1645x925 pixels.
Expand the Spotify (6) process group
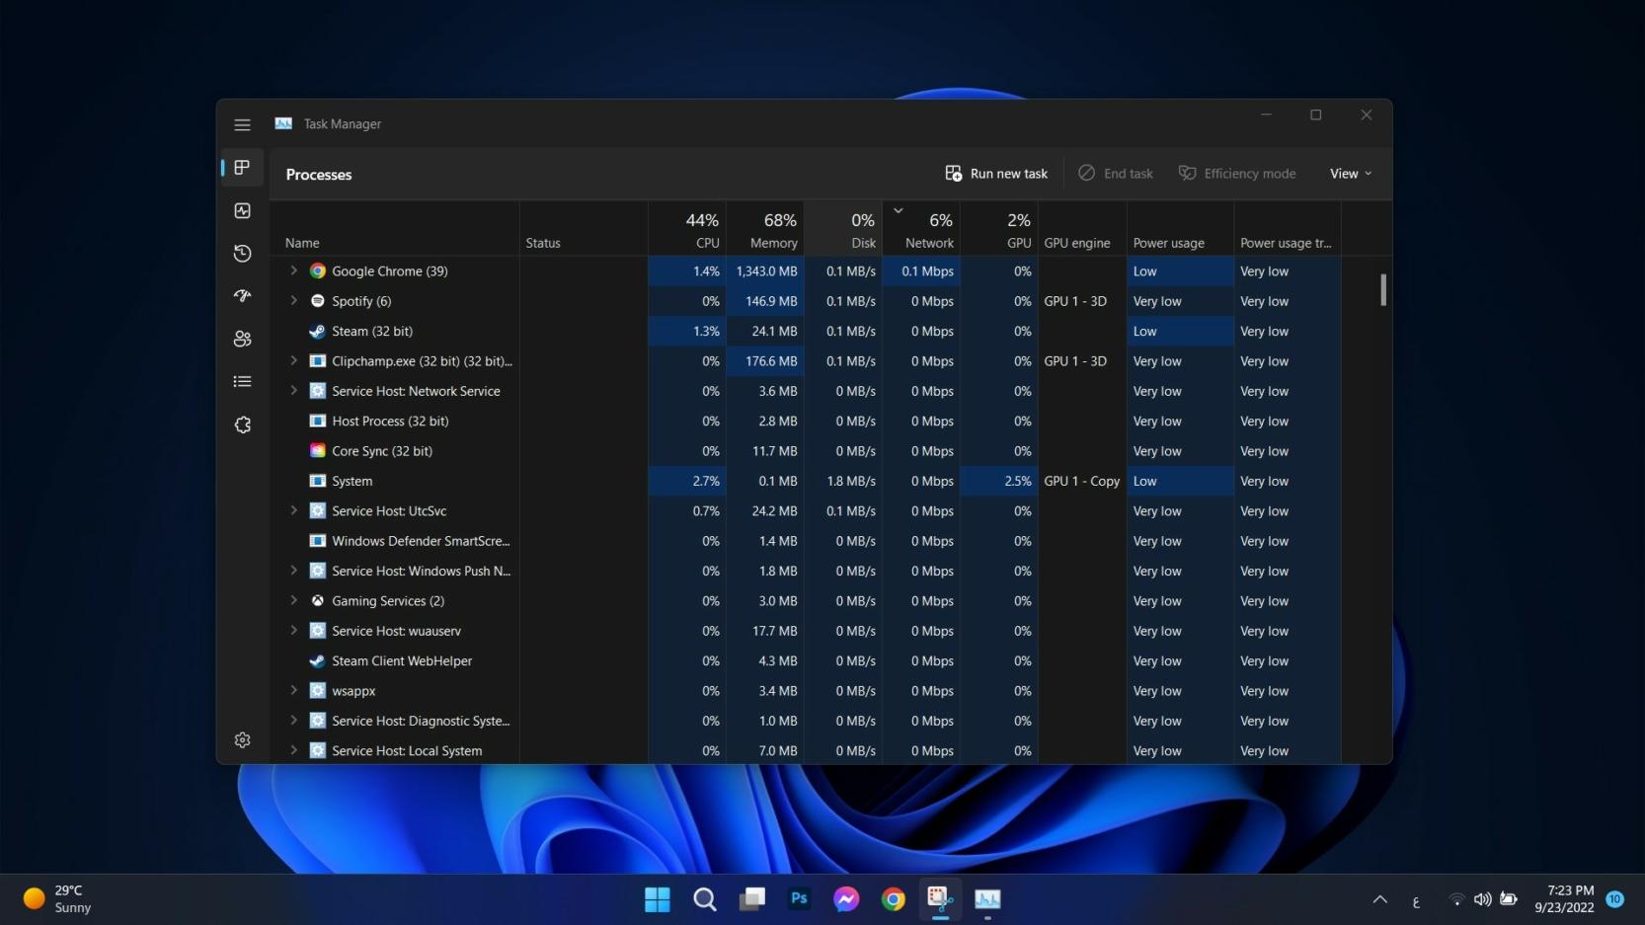[x=293, y=301]
